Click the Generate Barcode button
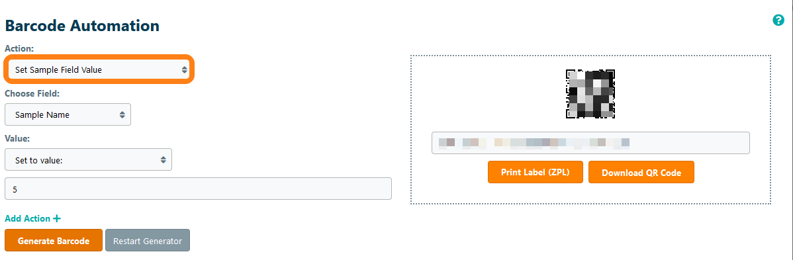This screenshot has width=793, height=260. 54,240
